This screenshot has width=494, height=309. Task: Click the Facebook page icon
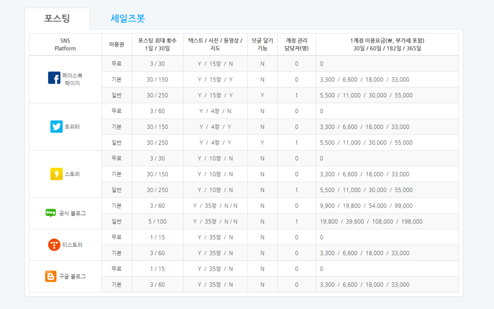[54, 78]
